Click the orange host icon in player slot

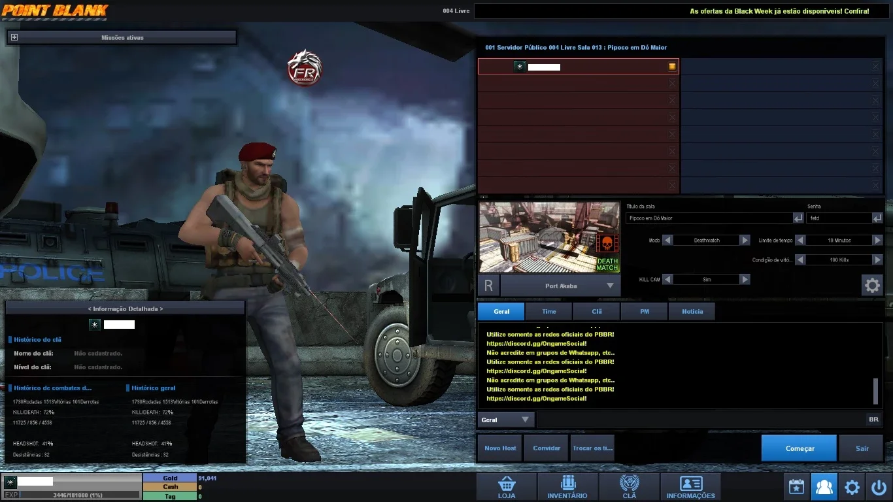(x=672, y=67)
